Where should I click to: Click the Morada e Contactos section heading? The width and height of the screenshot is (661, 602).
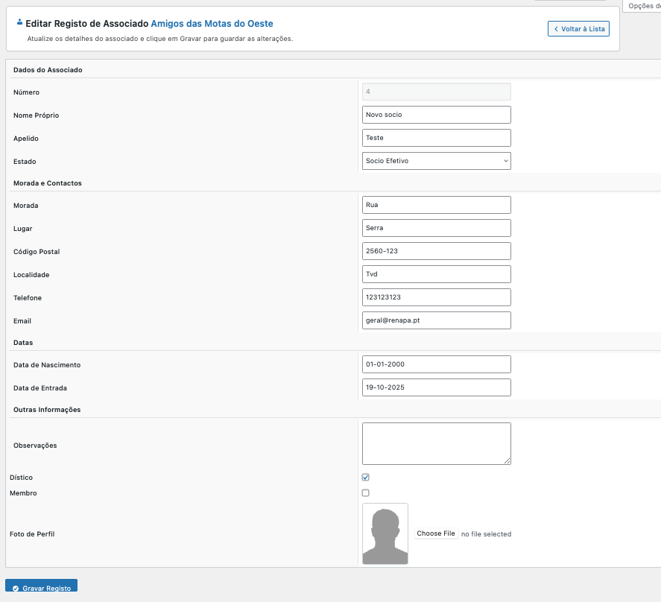(x=47, y=183)
